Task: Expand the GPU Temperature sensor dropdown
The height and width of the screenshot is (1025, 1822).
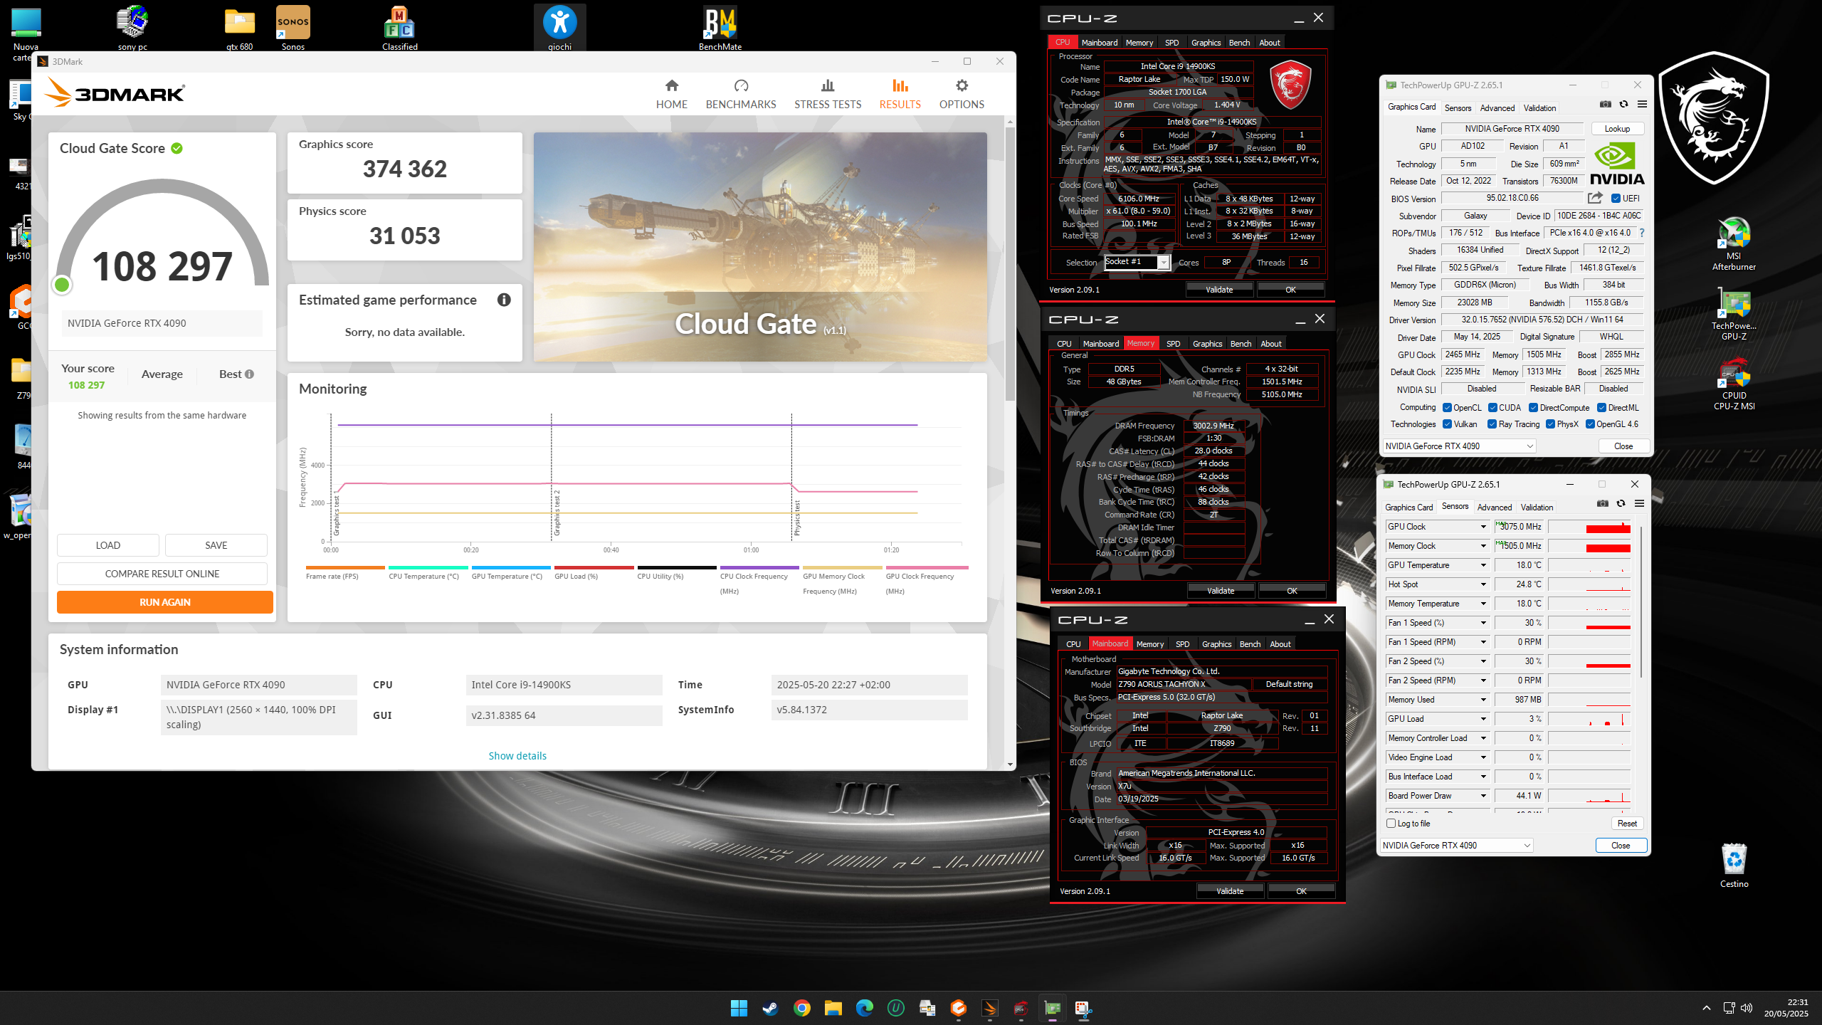Action: click(1483, 565)
